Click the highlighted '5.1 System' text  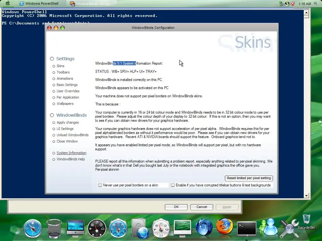pyautogui.click(x=124, y=63)
